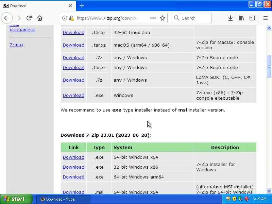Bookmark this page with star icon

coord(163,18)
